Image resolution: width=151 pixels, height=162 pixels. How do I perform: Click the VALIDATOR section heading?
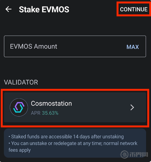(21, 82)
